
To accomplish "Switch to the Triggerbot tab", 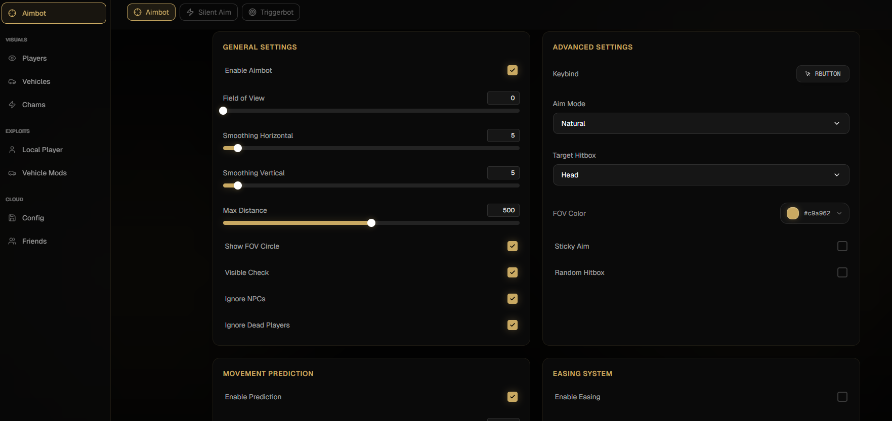I will (271, 12).
